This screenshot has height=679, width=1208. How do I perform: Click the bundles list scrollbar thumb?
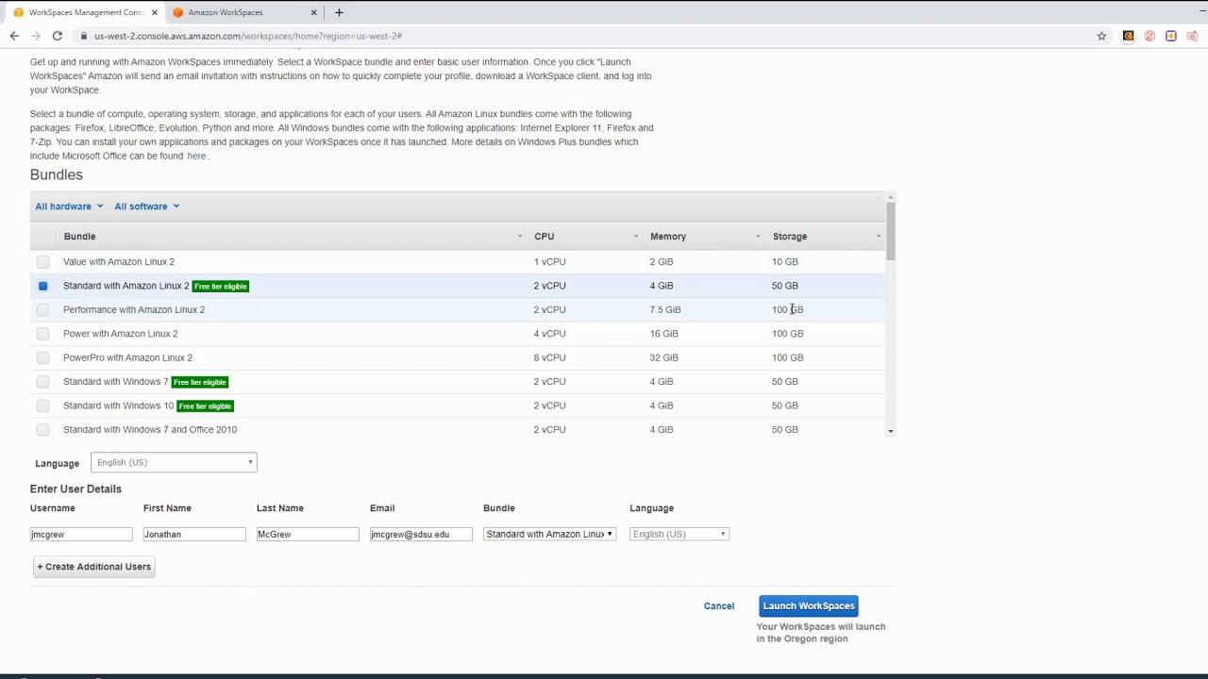890,232
